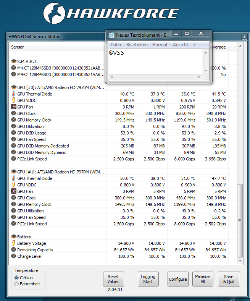
Task: Open the ? help menu in Notepad
Action: click(x=195, y=45)
